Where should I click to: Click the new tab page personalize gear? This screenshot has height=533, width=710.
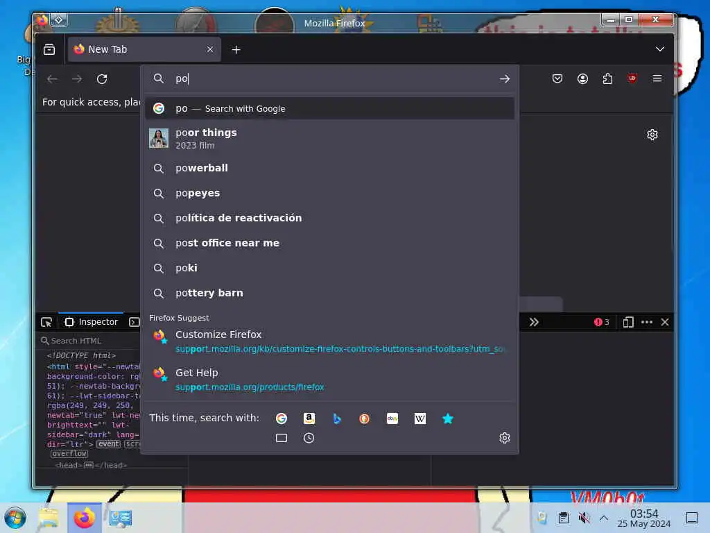click(652, 135)
